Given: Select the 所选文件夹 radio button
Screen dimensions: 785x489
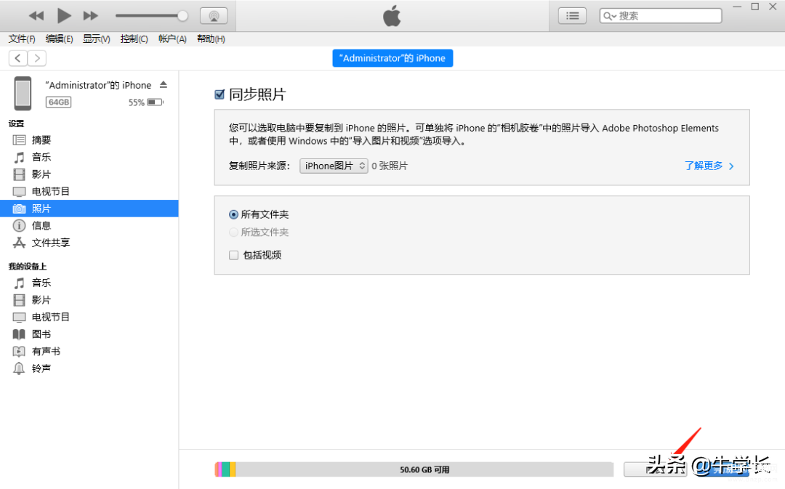Looking at the screenshot, I should pyautogui.click(x=233, y=233).
